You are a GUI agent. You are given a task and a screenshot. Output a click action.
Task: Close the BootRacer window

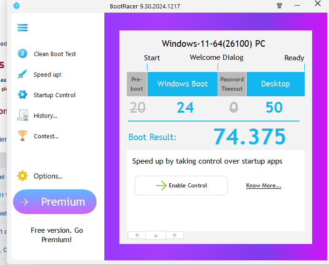(318, 3)
